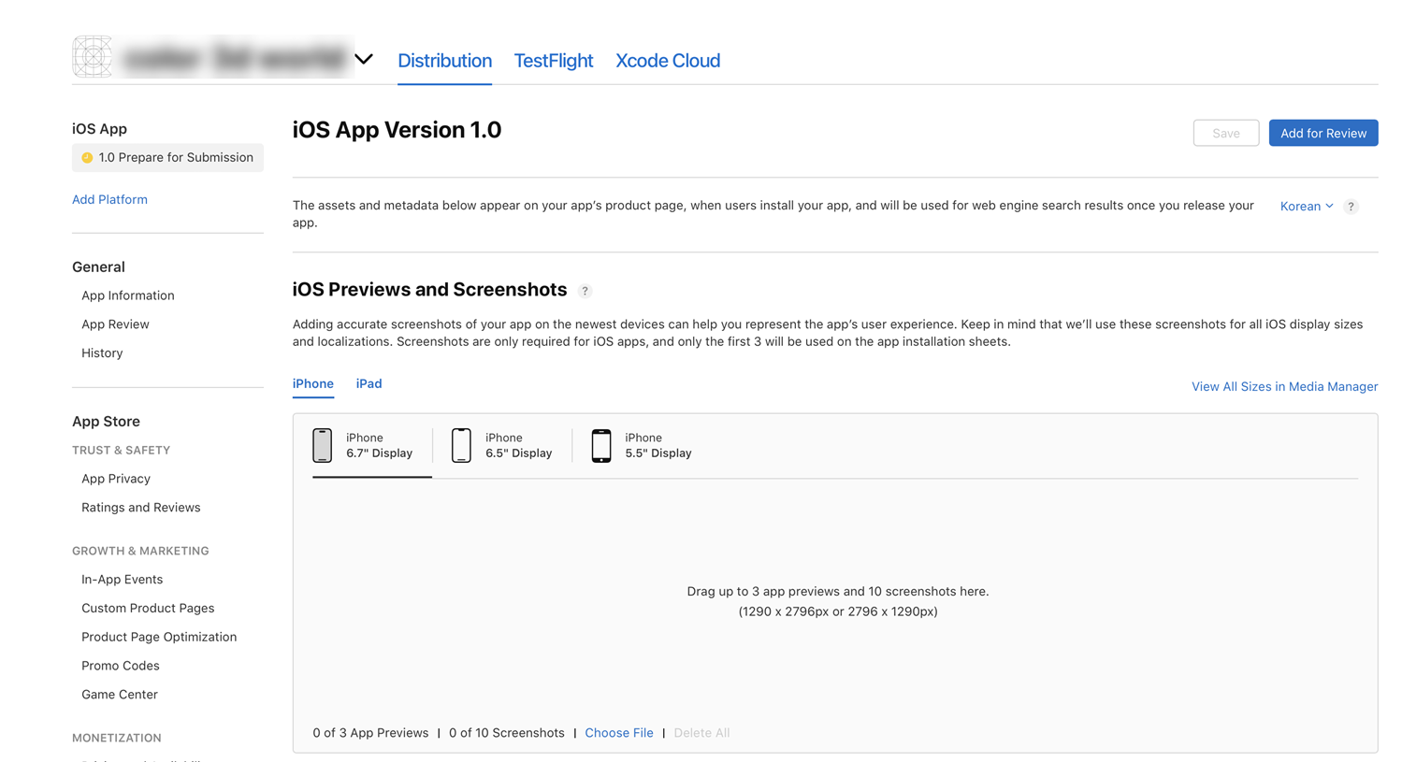Click the app icon placeholder image

93,57
